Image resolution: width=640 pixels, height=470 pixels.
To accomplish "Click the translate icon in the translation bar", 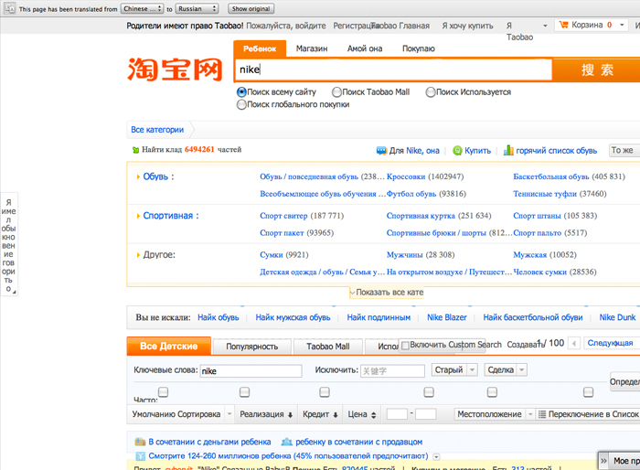I will click(10, 8).
